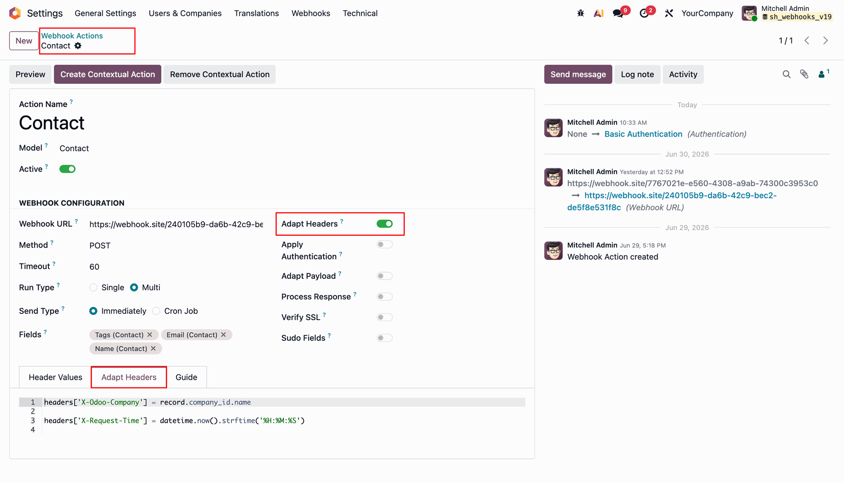The height and width of the screenshot is (483, 844).
Task: Open Users & Companies menu
Action: click(x=185, y=13)
